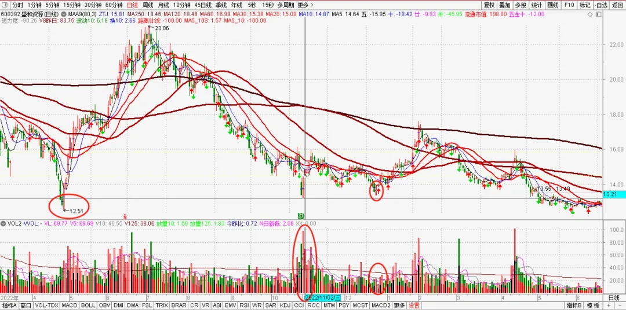
Task: Open the 多周期 view option
Action: pos(286,5)
